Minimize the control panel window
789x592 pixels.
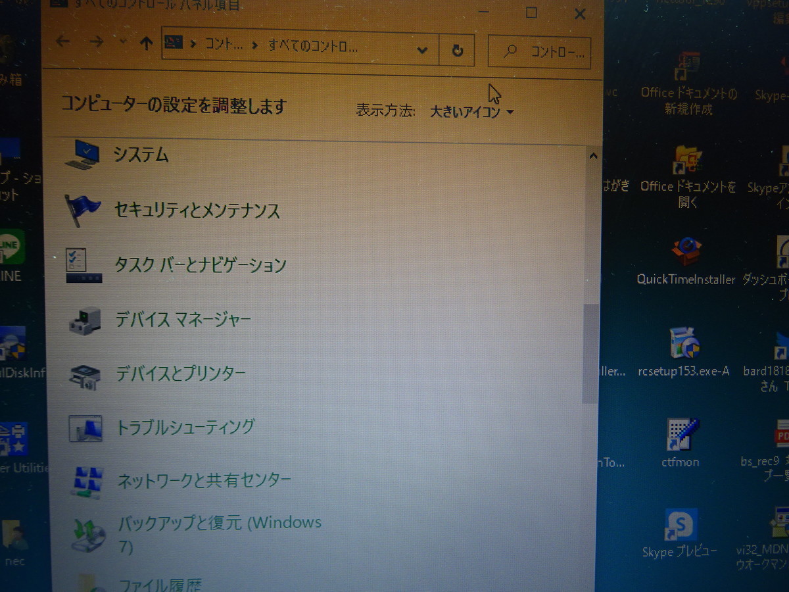(x=483, y=11)
